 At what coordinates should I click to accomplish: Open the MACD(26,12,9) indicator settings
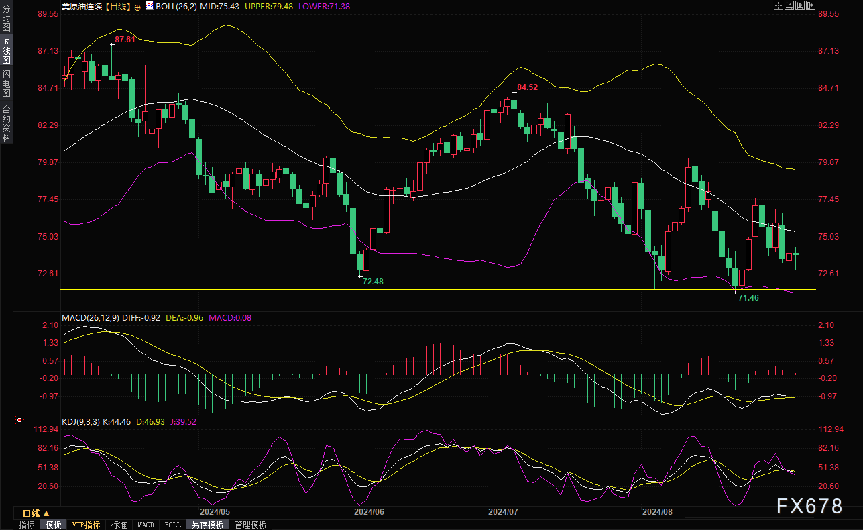pyautogui.click(x=90, y=317)
